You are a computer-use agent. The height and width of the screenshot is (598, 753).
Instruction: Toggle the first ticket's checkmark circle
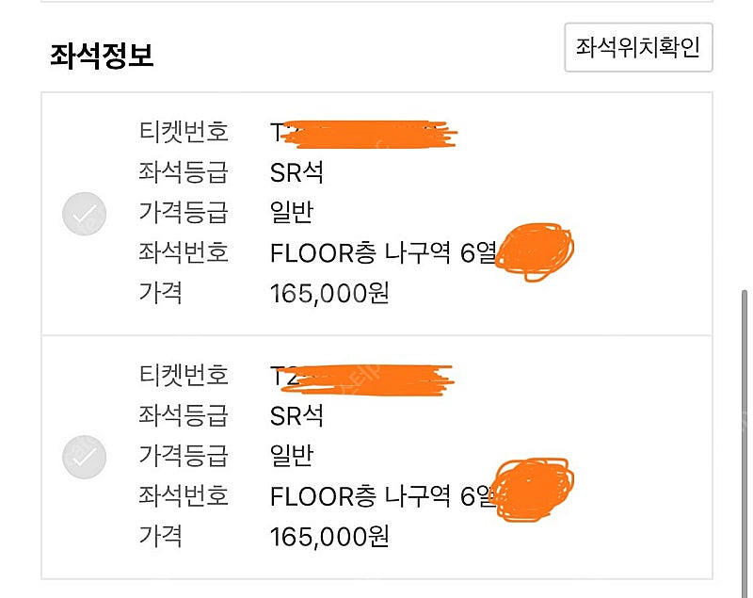pos(84,215)
